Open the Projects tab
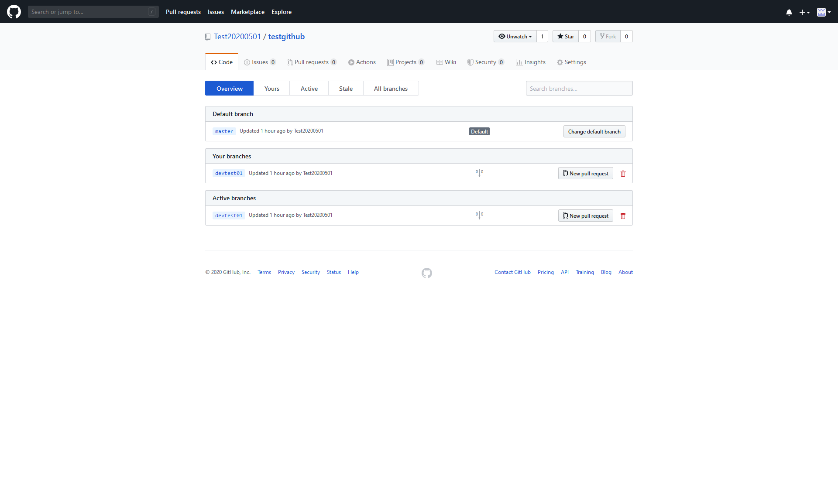 [406, 62]
